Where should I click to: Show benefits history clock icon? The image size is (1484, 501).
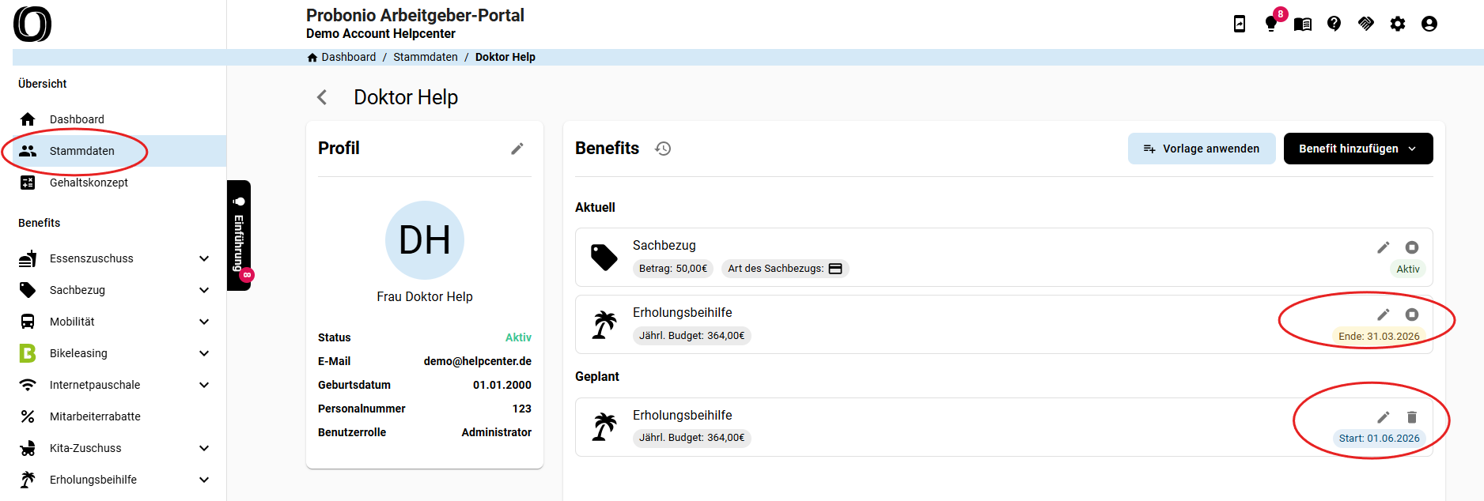(x=663, y=149)
